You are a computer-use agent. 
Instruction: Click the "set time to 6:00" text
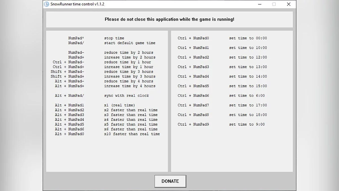click(x=247, y=96)
